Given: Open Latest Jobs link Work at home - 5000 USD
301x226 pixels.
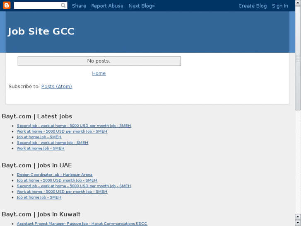Looking at the screenshot, I should (x=62, y=131).
